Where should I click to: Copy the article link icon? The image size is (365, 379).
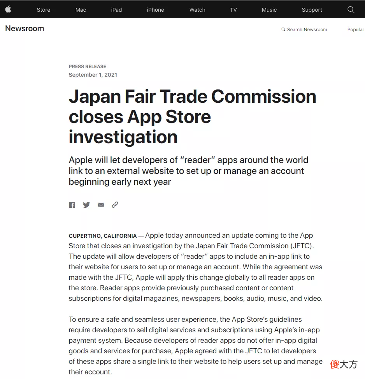(115, 205)
